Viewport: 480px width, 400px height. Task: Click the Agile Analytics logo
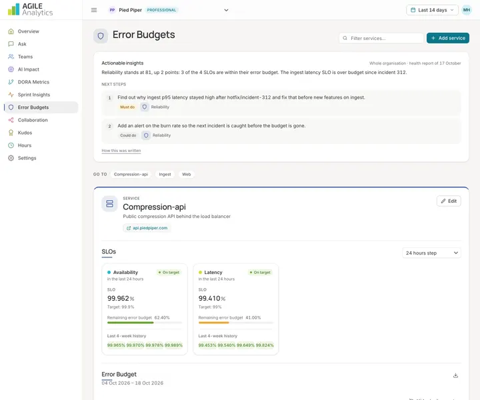point(30,9)
